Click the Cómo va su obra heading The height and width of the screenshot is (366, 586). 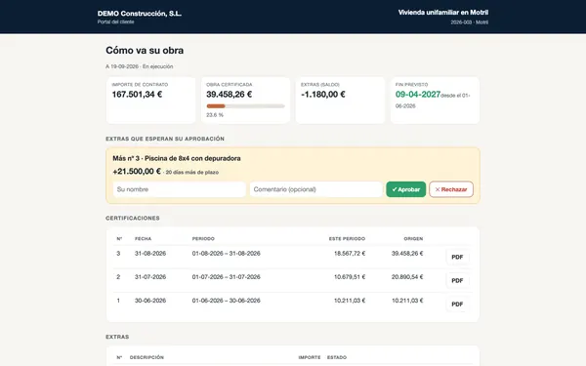click(145, 51)
